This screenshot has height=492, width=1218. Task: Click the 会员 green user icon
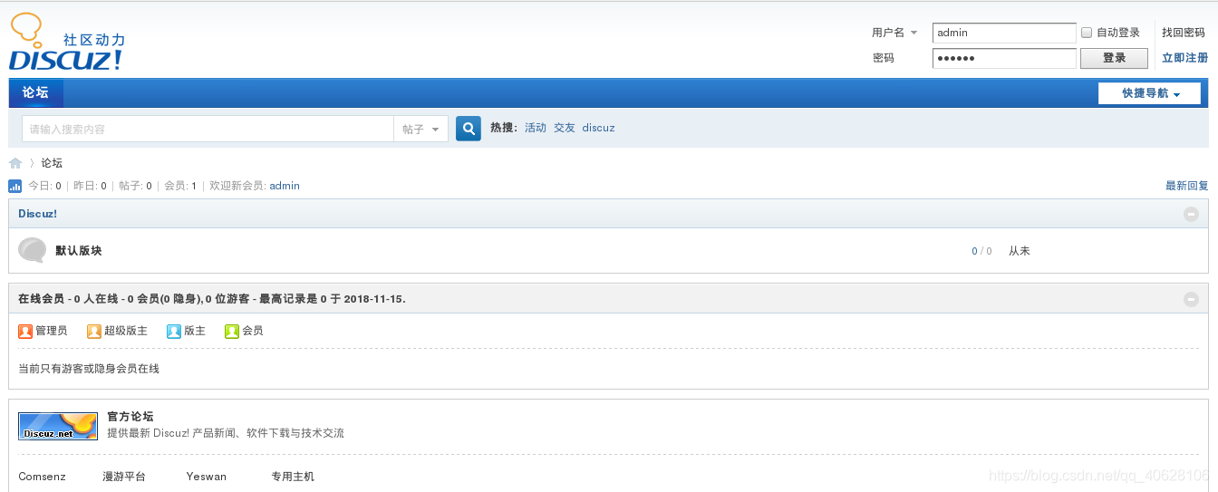click(232, 331)
